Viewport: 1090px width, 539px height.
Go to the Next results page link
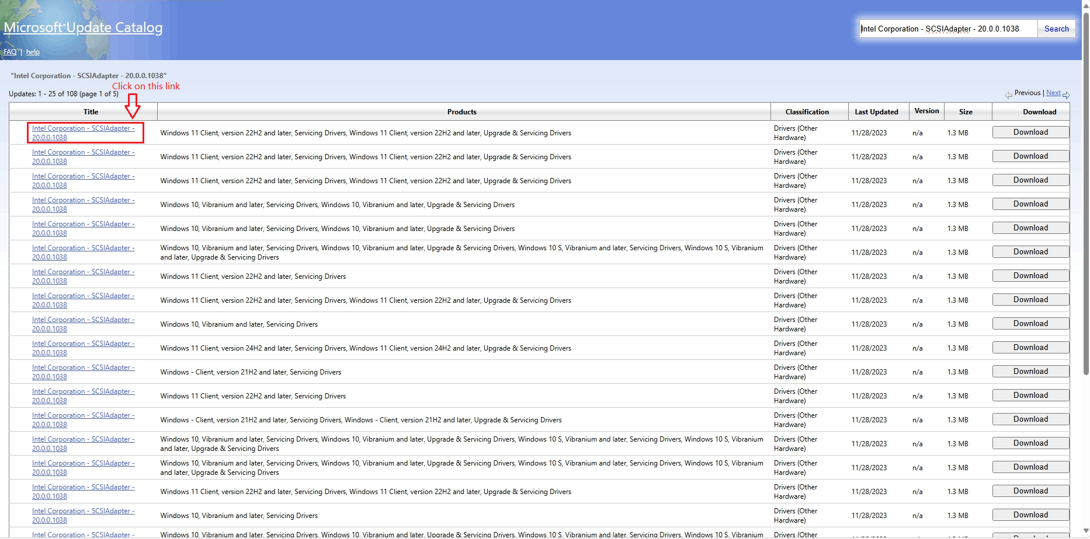[1053, 93]
